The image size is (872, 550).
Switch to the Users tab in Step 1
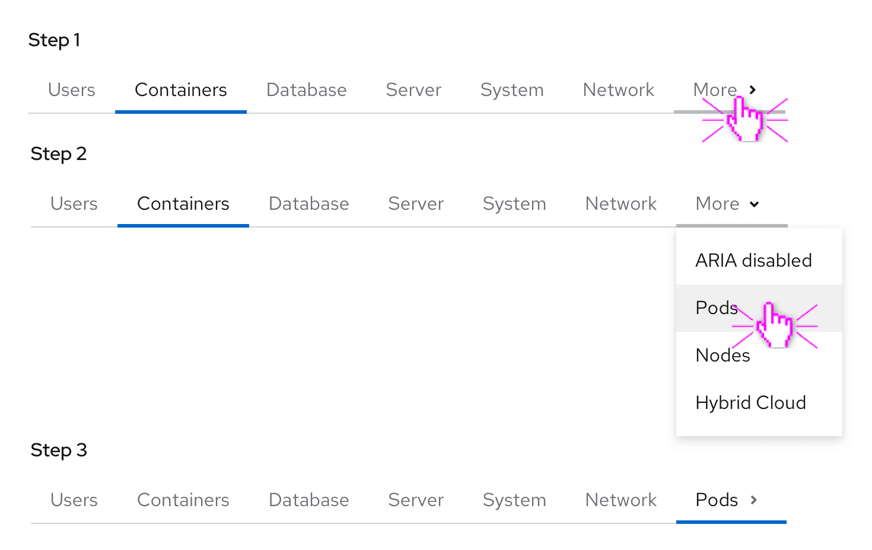[72, 90]
